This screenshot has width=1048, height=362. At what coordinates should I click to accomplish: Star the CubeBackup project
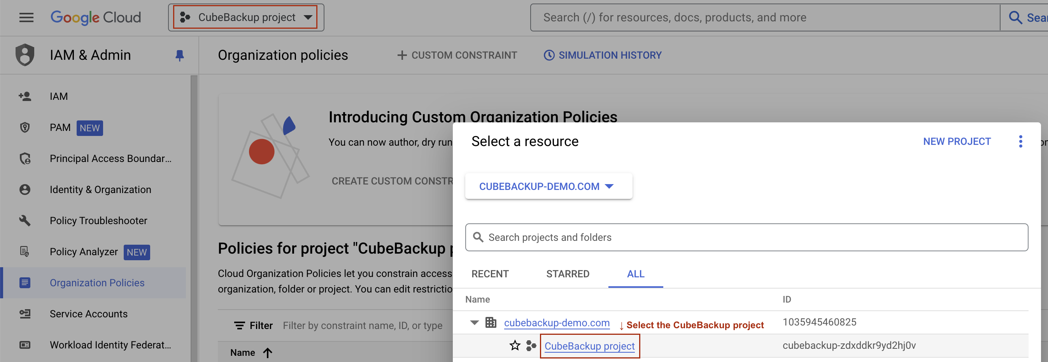click(x=515, y=346)
